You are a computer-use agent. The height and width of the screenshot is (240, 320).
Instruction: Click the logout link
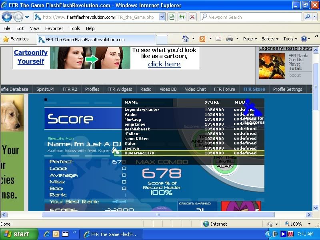click(x=294, y=75)
